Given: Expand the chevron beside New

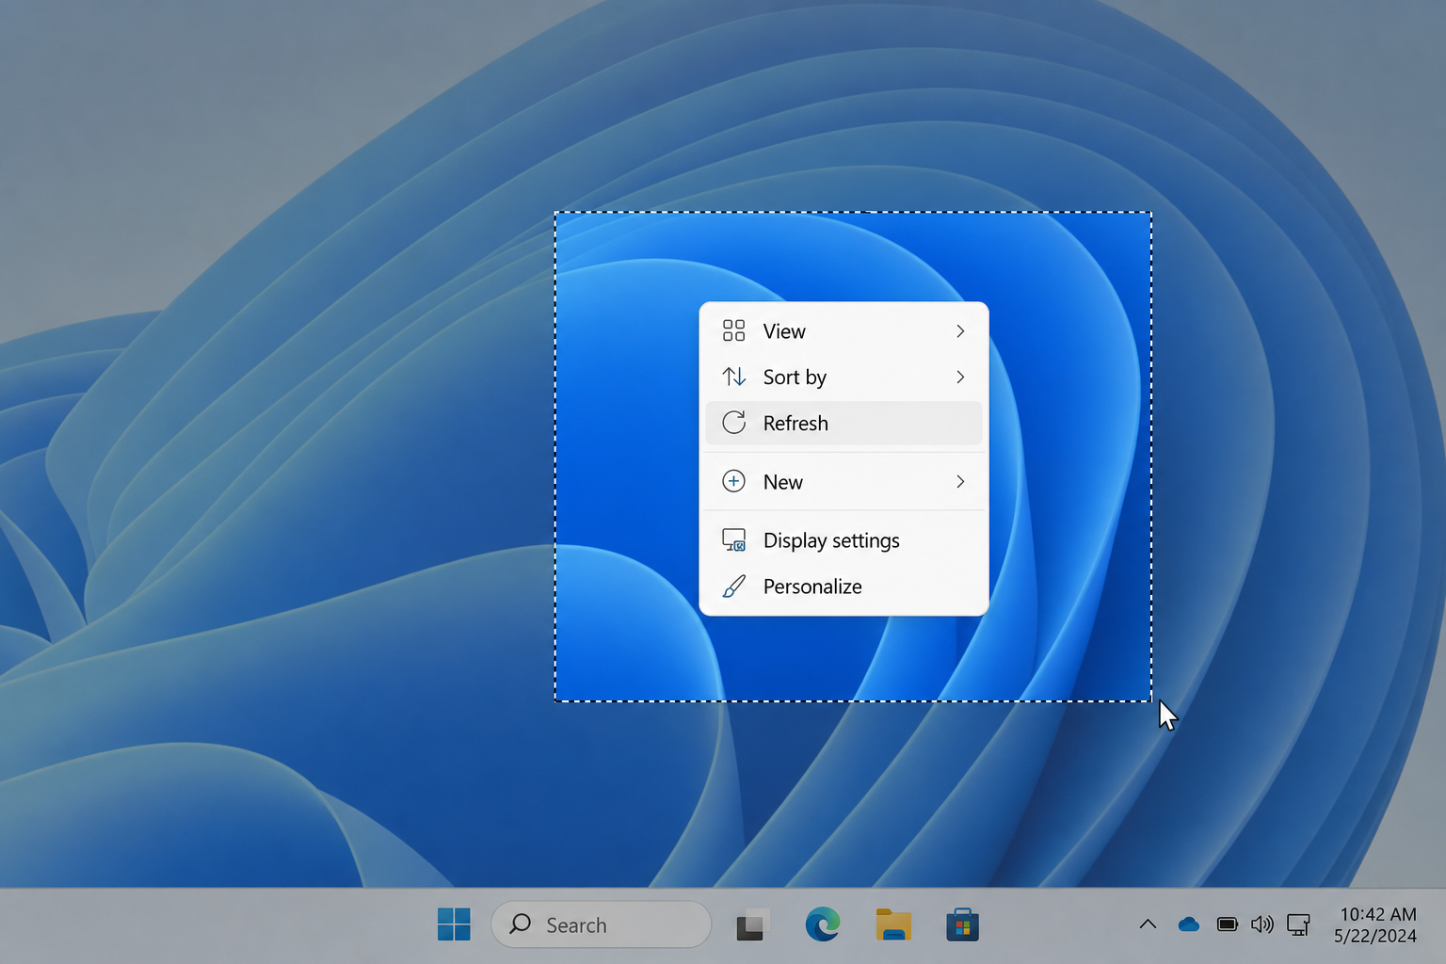Looking at the screenshot, I should (x=960, y=482).
